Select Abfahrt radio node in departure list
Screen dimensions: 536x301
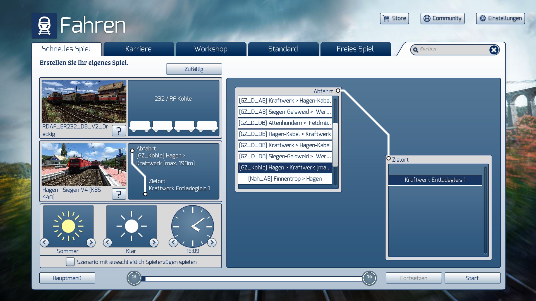(338, 91)
